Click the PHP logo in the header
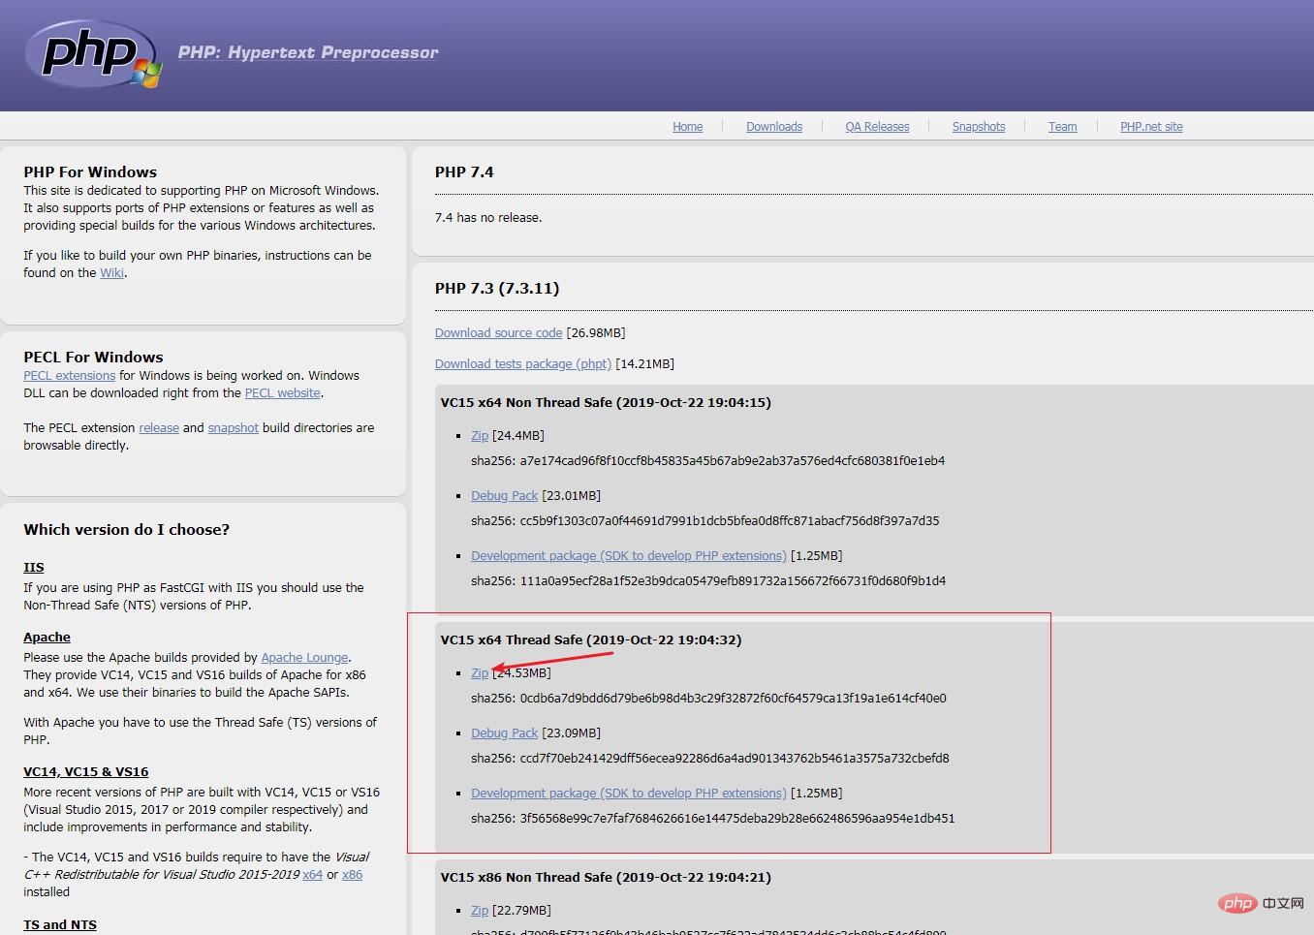Viewport: 1314px width, 935px height. tap(93, 54)
